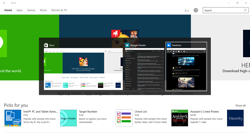Image resolution: width=250 pixels, height=133 pixels.
Task: Open the Music tab
Action: coord(43,10)
